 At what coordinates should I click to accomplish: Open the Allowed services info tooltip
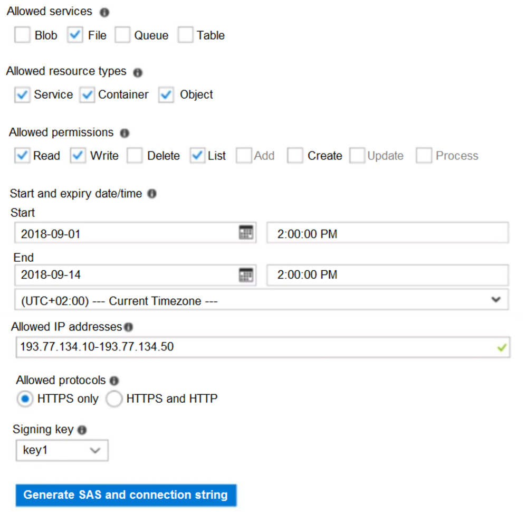coord(104,12)
